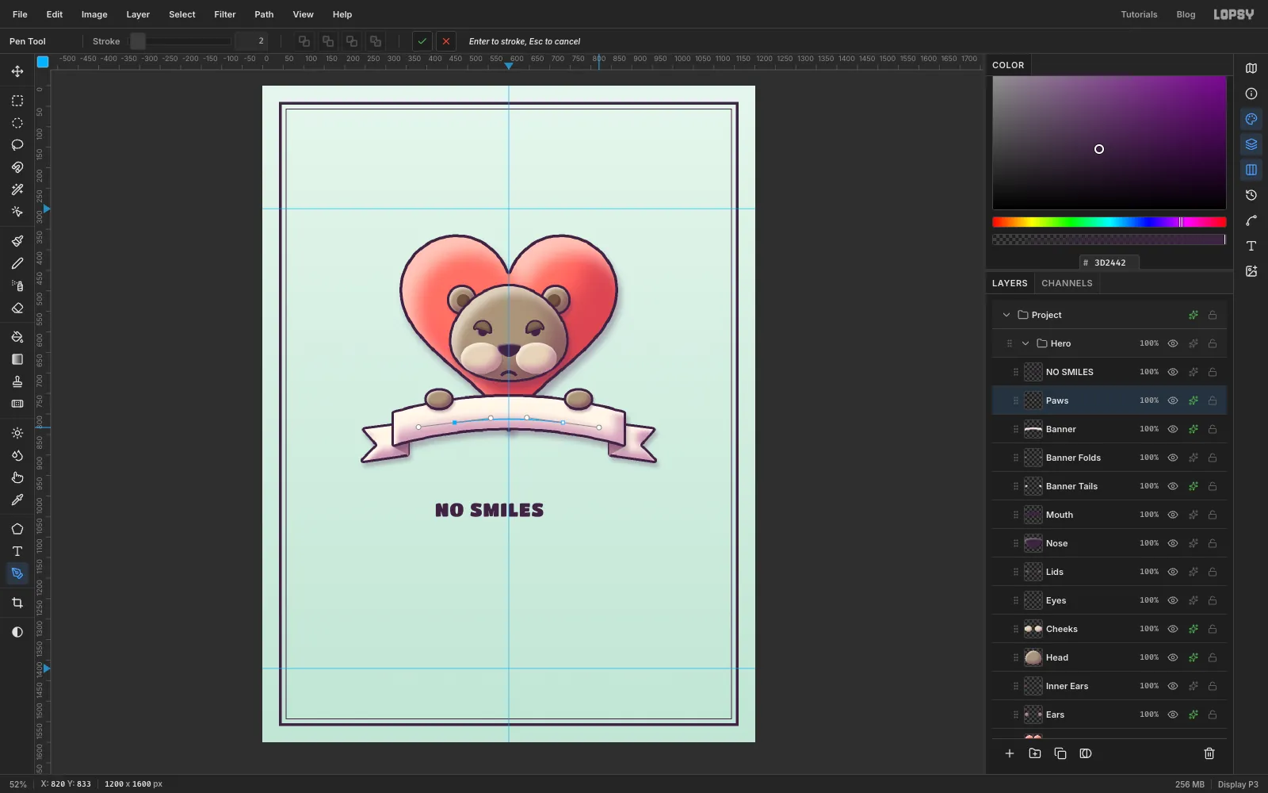This screenshot has width=1268, height=793.
Task: Choose the Text tool in left toolbar
Action: coord(17,551)
